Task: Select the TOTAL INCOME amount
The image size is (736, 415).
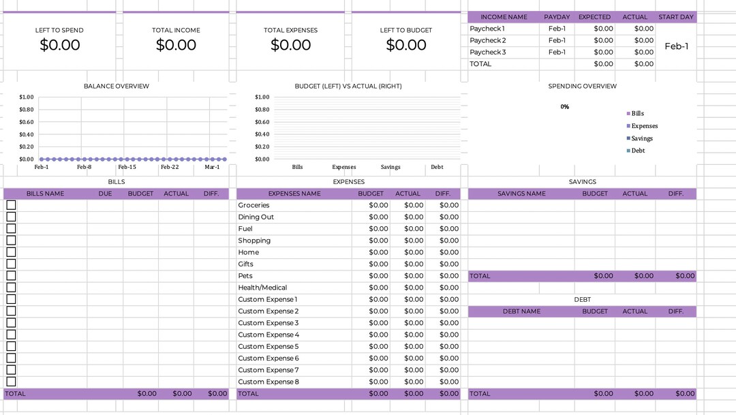Action: tap(176, 45)
